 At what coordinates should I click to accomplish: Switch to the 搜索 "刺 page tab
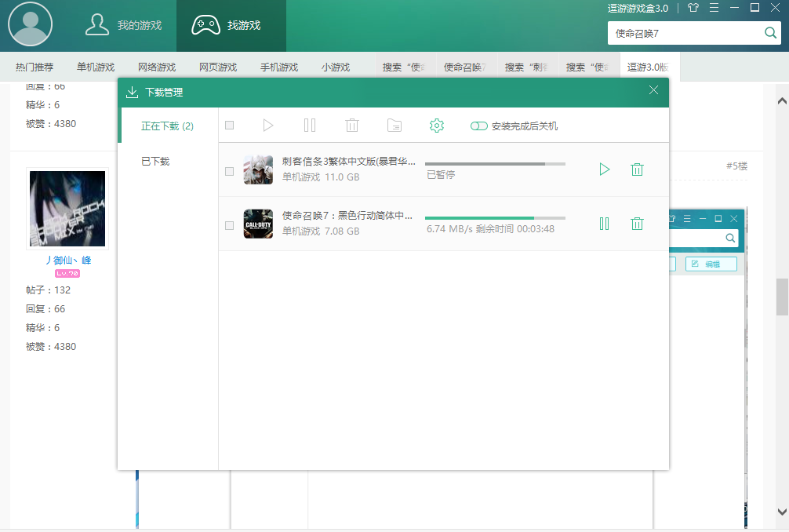coord(526,67)
